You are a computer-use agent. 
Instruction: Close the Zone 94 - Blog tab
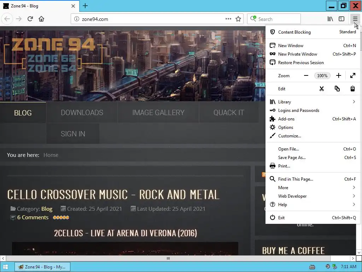(x=73, y=6)
